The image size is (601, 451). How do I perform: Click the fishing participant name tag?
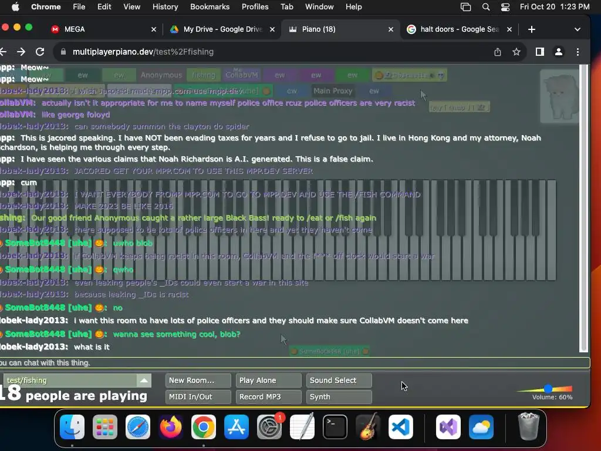point(204,75)
